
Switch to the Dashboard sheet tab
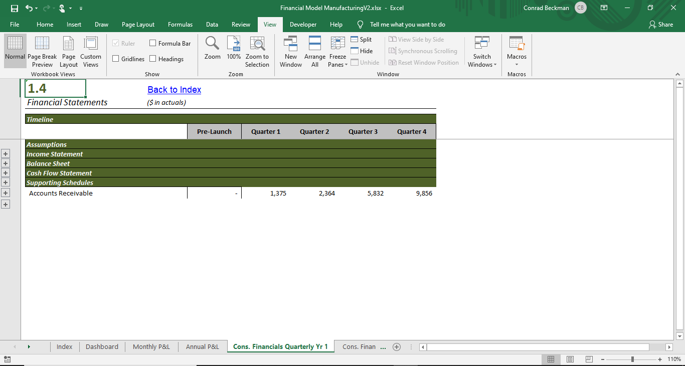point(102,346)
